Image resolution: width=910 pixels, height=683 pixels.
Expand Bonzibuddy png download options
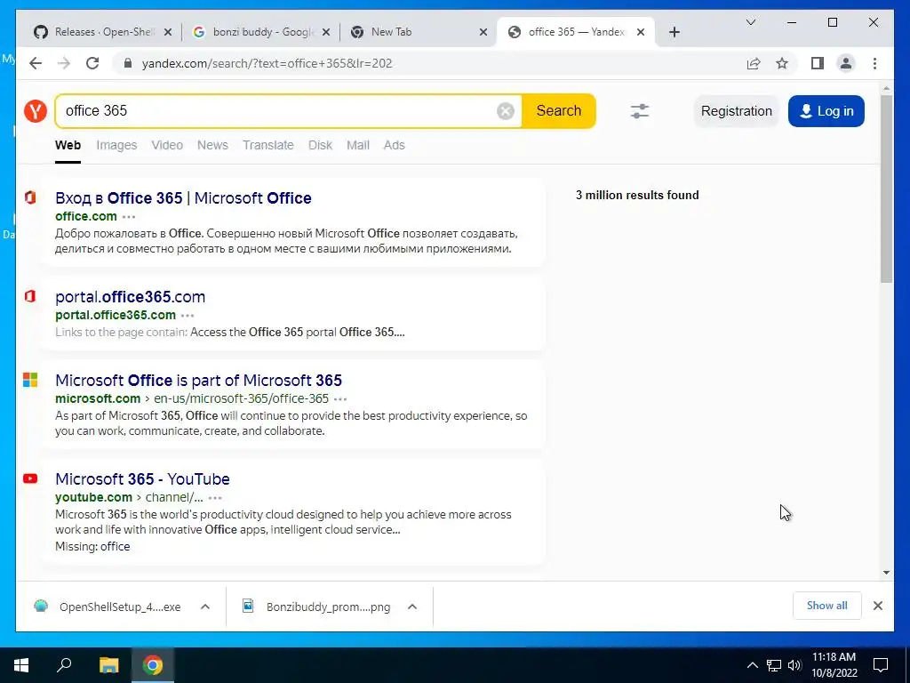412,607
